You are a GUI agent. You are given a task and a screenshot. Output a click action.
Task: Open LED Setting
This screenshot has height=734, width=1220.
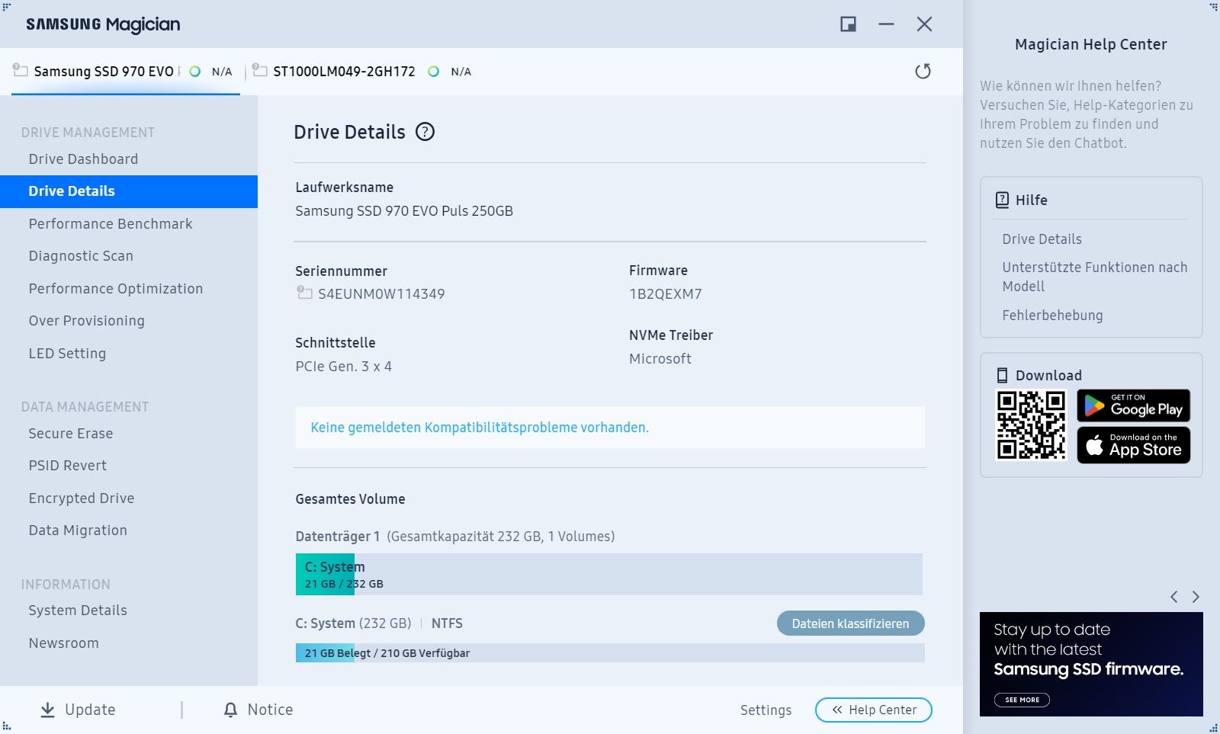tap(67, 353)
